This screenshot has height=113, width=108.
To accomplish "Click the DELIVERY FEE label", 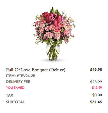I will tap(18, 82).
